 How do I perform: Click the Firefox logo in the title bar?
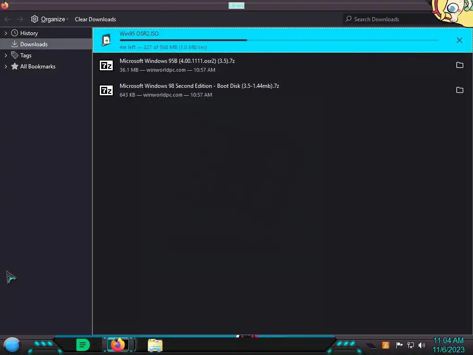click(5, 5)
